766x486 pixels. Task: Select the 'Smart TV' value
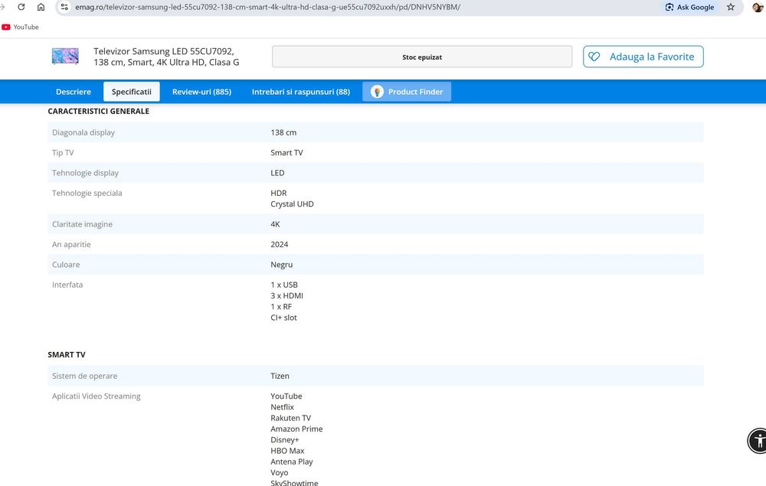(x=286, y=153)
